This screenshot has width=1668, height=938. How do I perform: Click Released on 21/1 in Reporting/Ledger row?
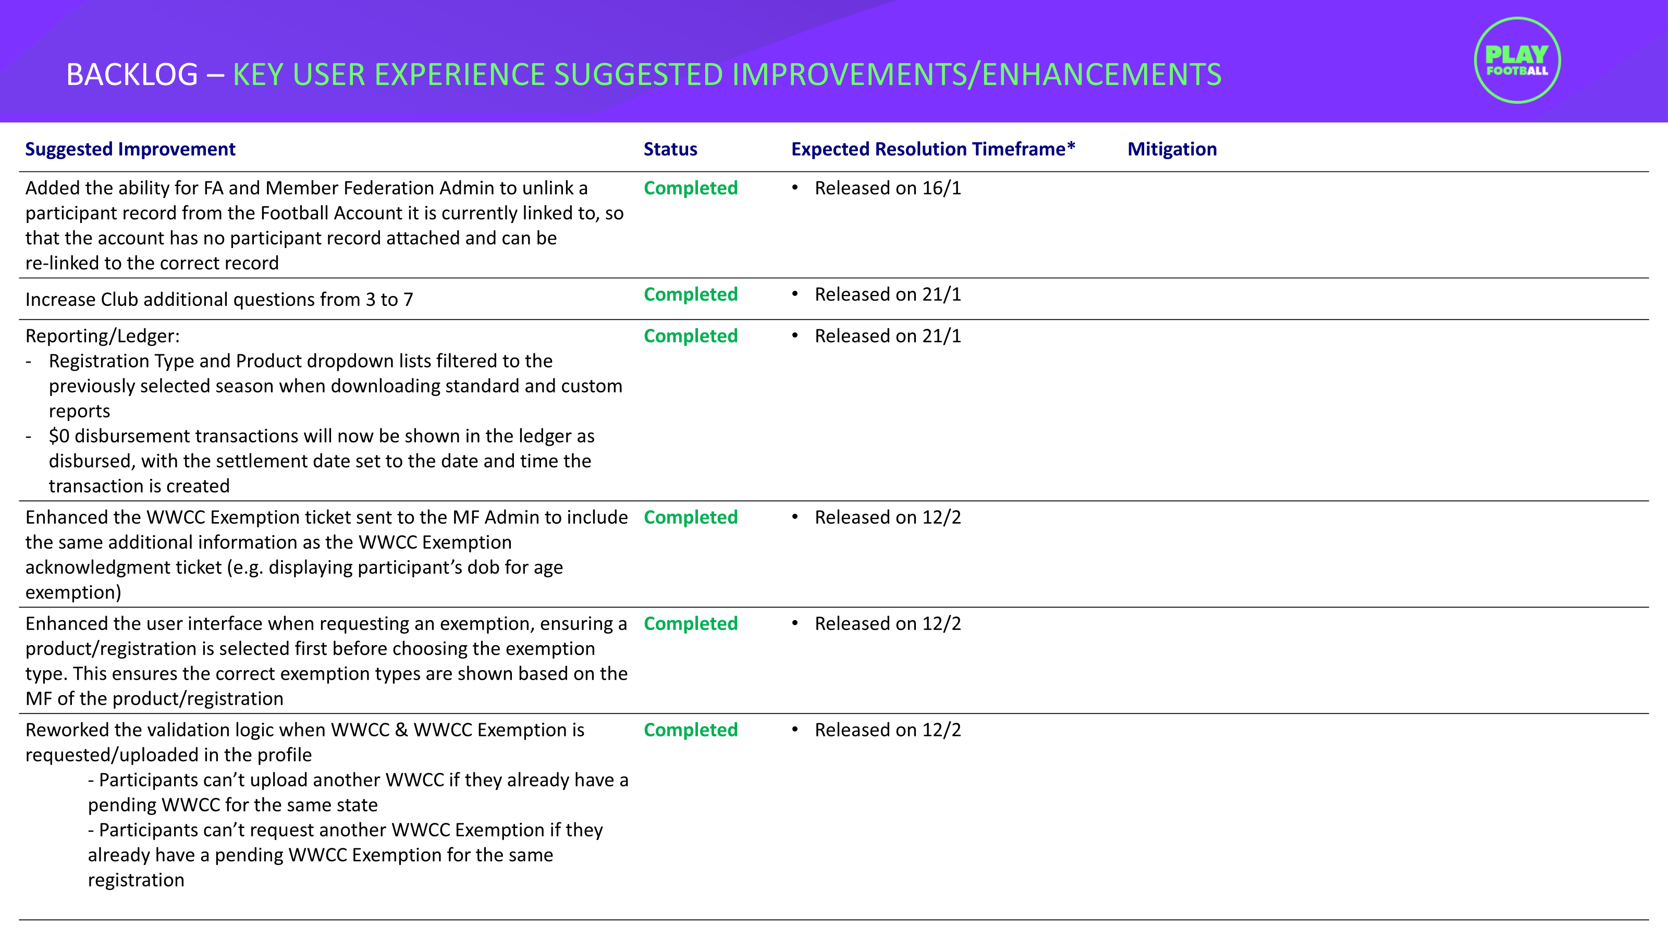coord(887,335)
